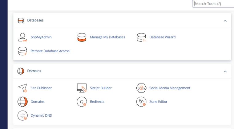This screenshot has height=129, width=234.
Task: Click the Redirects icon
Action: [x=82, y=102]
